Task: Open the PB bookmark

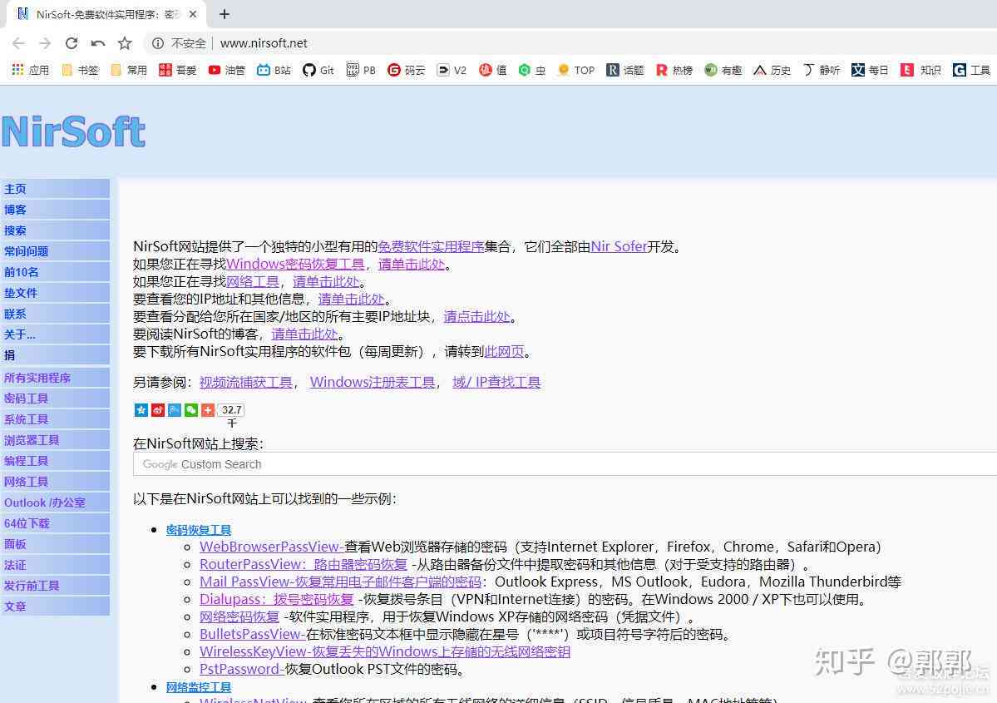Action: [361, 70]
